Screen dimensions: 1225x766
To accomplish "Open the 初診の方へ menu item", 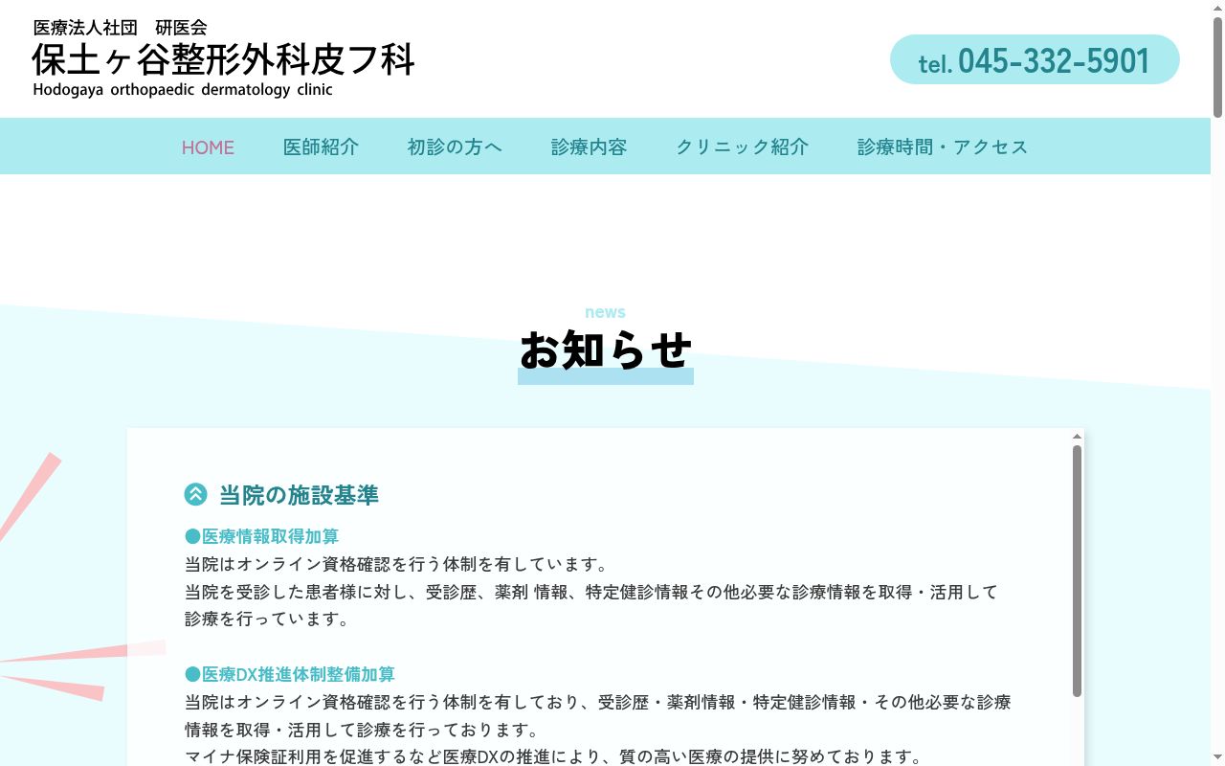I will tap(455, 147).
